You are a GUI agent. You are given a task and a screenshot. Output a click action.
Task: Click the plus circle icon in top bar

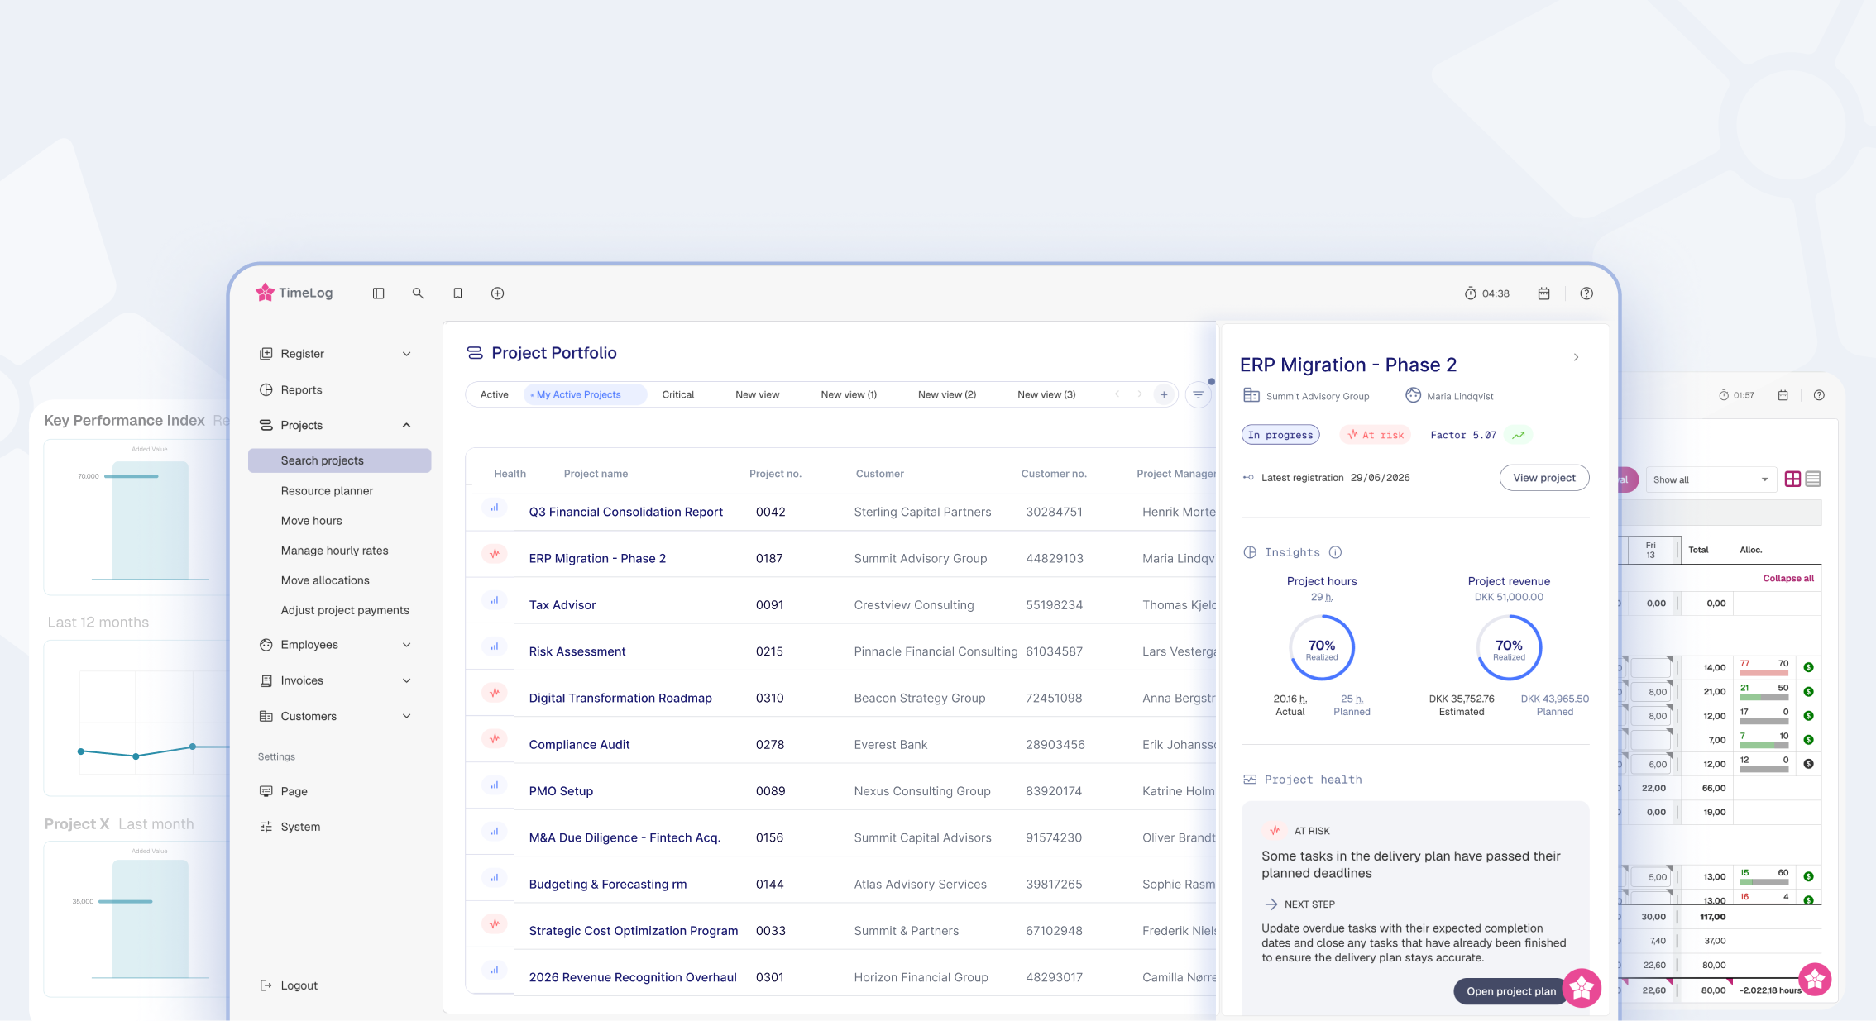point(497,293)
